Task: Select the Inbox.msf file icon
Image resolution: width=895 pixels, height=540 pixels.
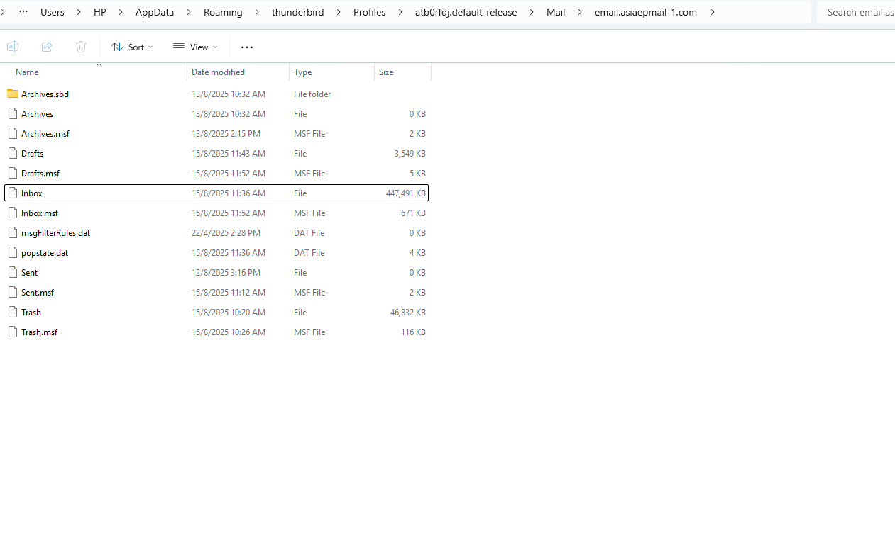Action: pos(12,213)
